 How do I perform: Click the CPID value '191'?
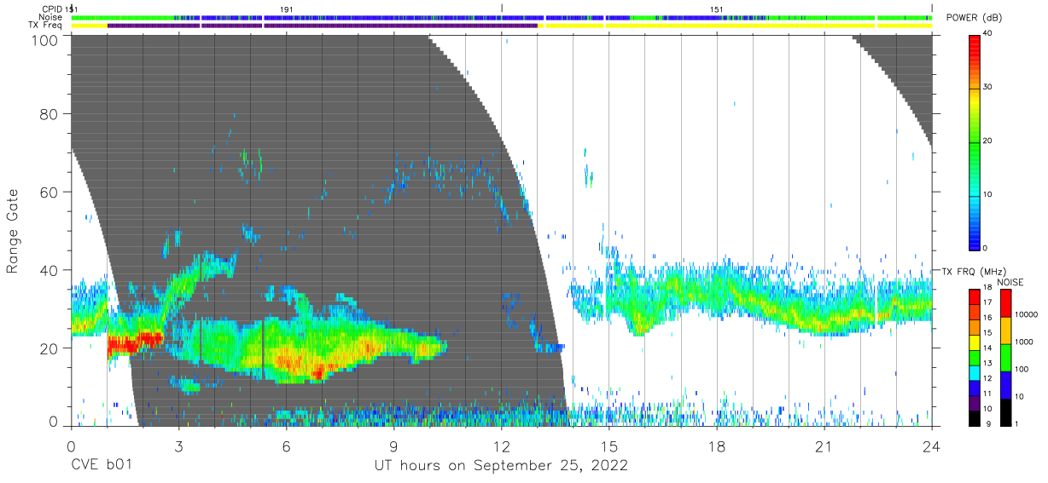(287, 9)
